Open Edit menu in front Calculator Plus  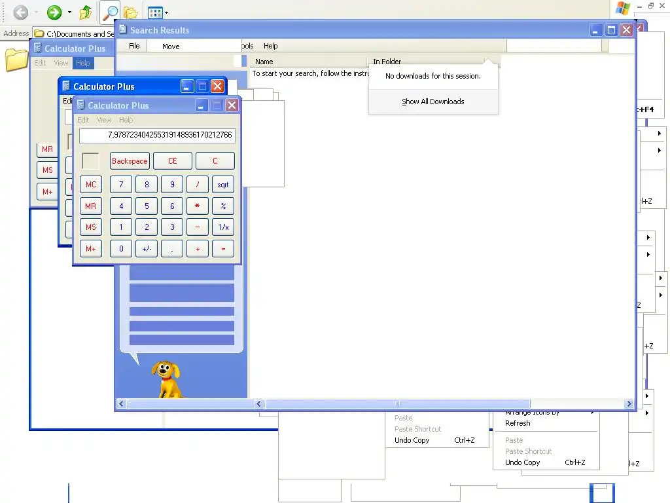(x=83, y=120)
